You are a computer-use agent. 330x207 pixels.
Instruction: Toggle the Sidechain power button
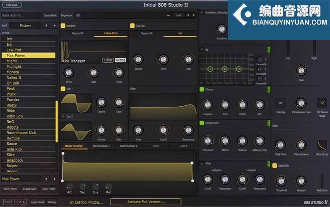275,166
